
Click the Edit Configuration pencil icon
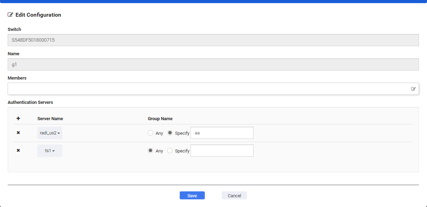[10, 15]
